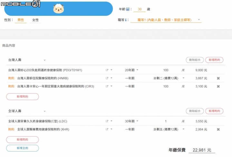Click 全球人壽安養久久終身健康保險(C型) (LDC) name

point(38,121)
